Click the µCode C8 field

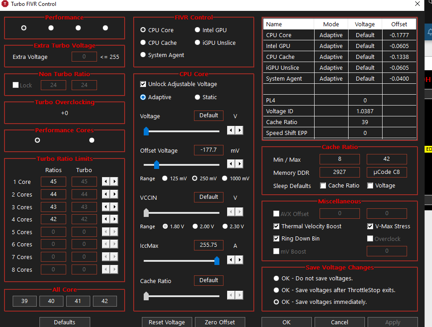[387, 172]
